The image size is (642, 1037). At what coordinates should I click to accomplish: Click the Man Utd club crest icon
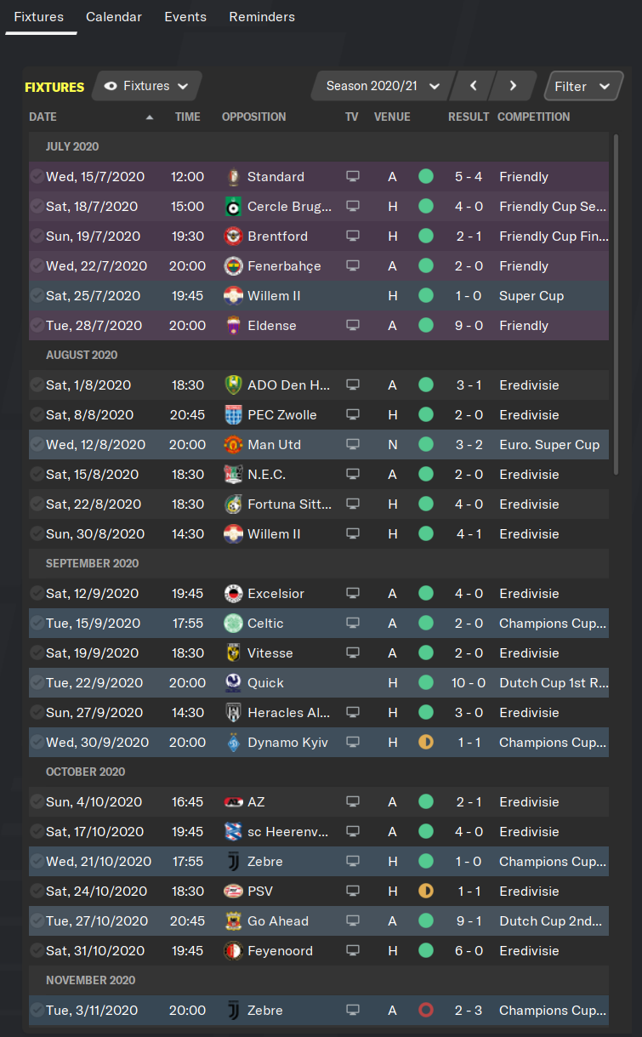click(x=234, y=445)
